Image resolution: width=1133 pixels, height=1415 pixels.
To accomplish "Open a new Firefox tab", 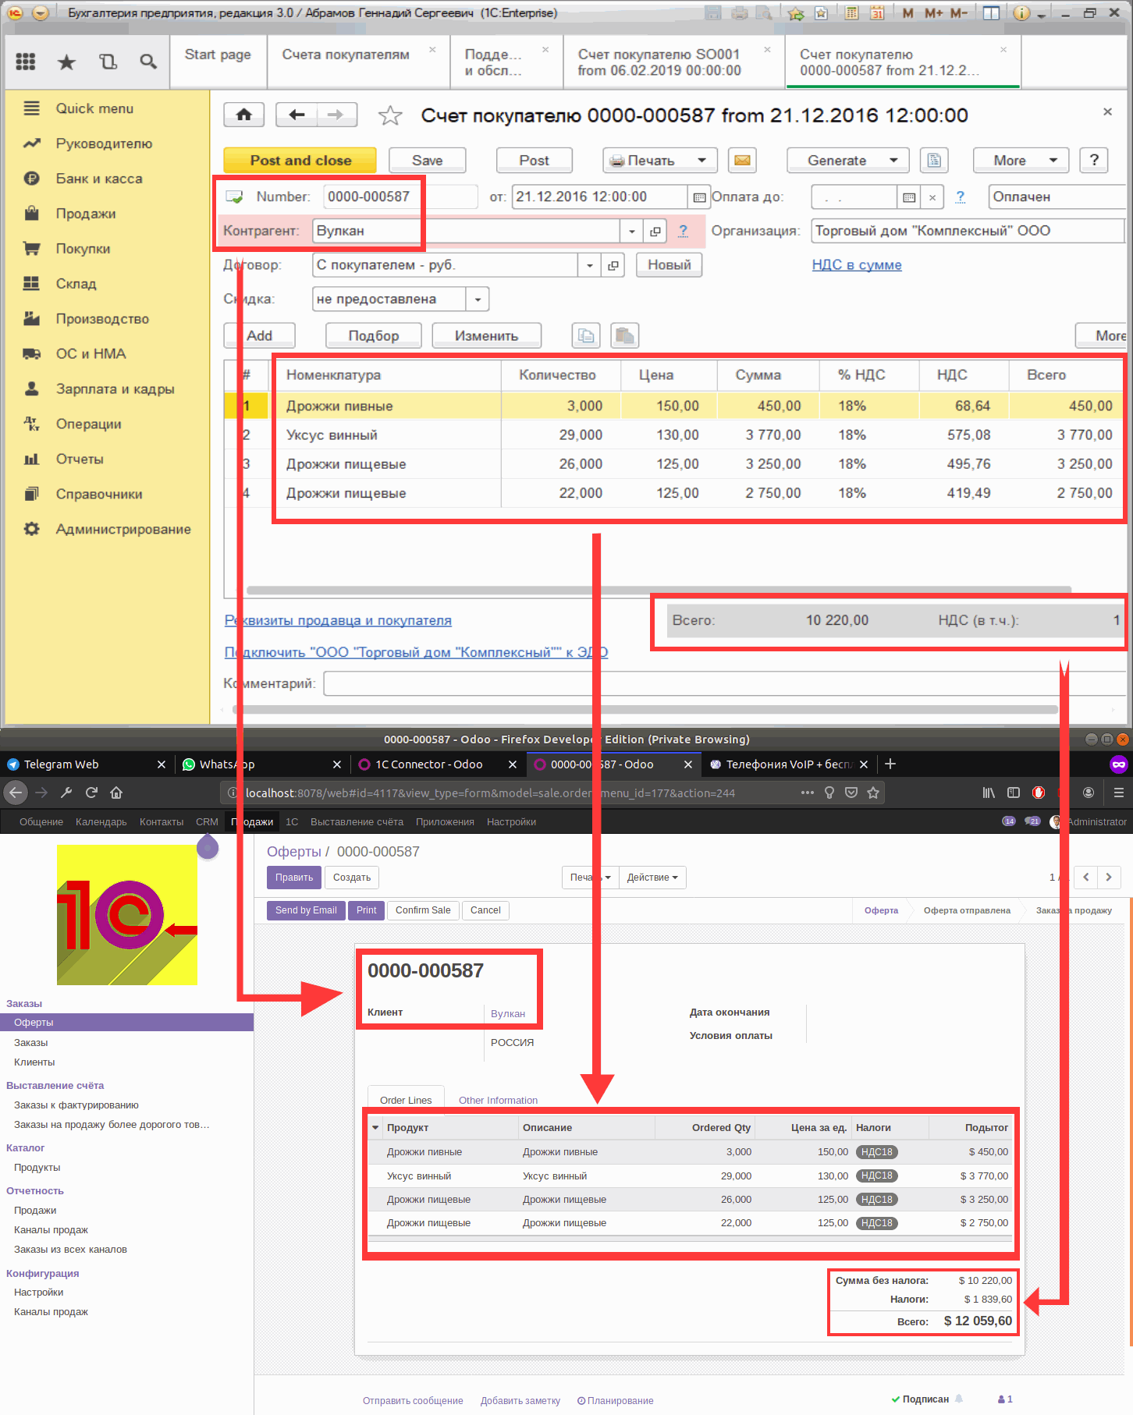I will [890, 764].
